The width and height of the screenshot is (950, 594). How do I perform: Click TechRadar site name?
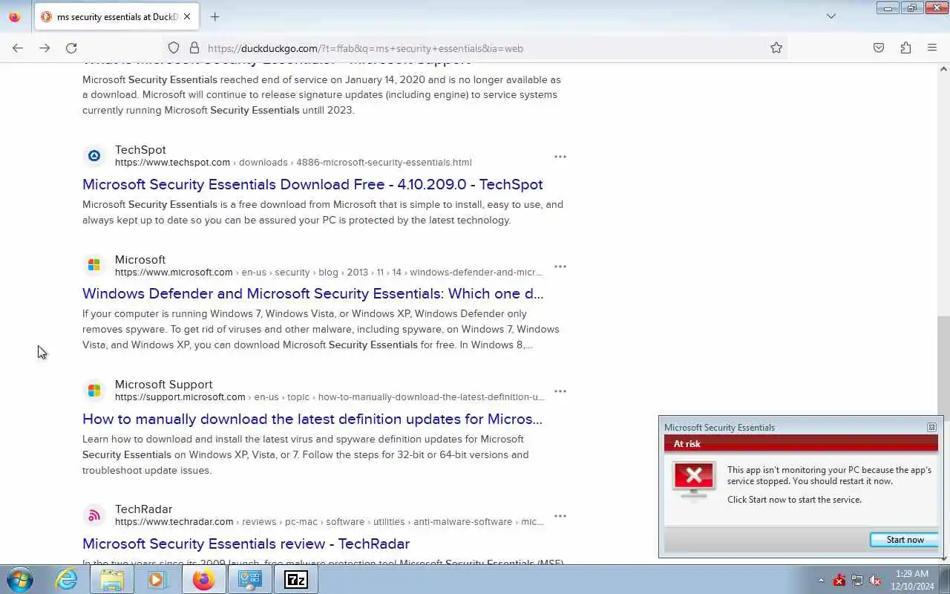(143, 509)
